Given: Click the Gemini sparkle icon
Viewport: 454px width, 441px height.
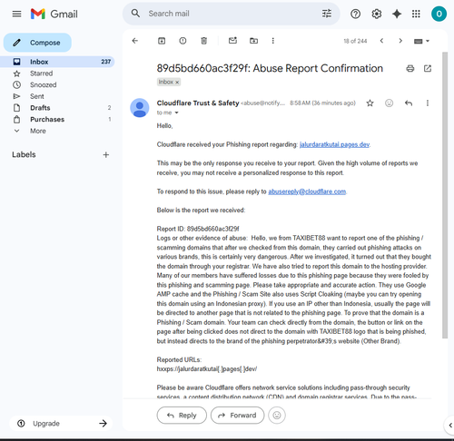Looking at the screenshot, I should pyautogui.click(x=397, y=14).
